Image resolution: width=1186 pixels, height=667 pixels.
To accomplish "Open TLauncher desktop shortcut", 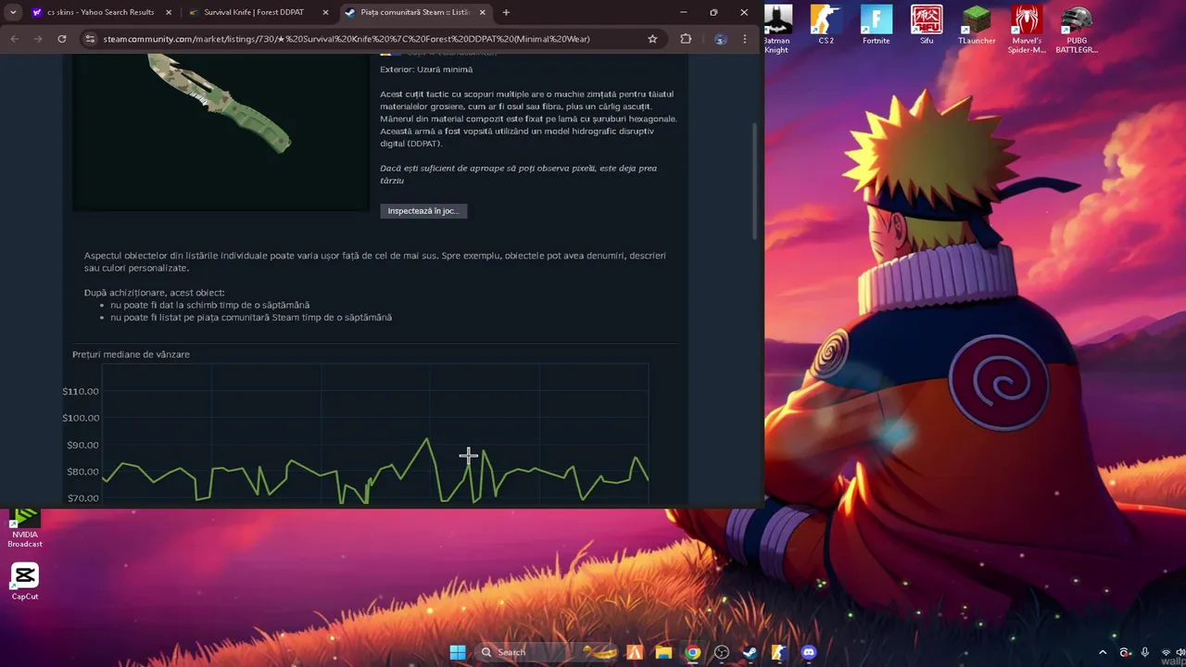I will pos(977,25).
